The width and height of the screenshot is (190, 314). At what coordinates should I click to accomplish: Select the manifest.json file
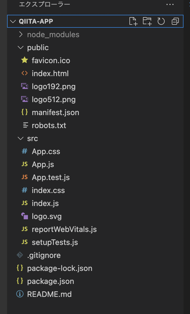click(x=55, y=112)
